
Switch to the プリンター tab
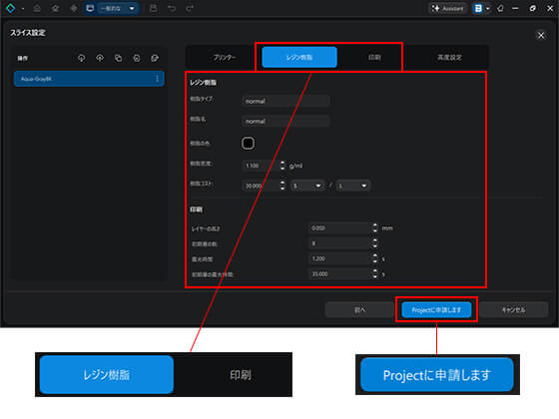click(225, 57)
